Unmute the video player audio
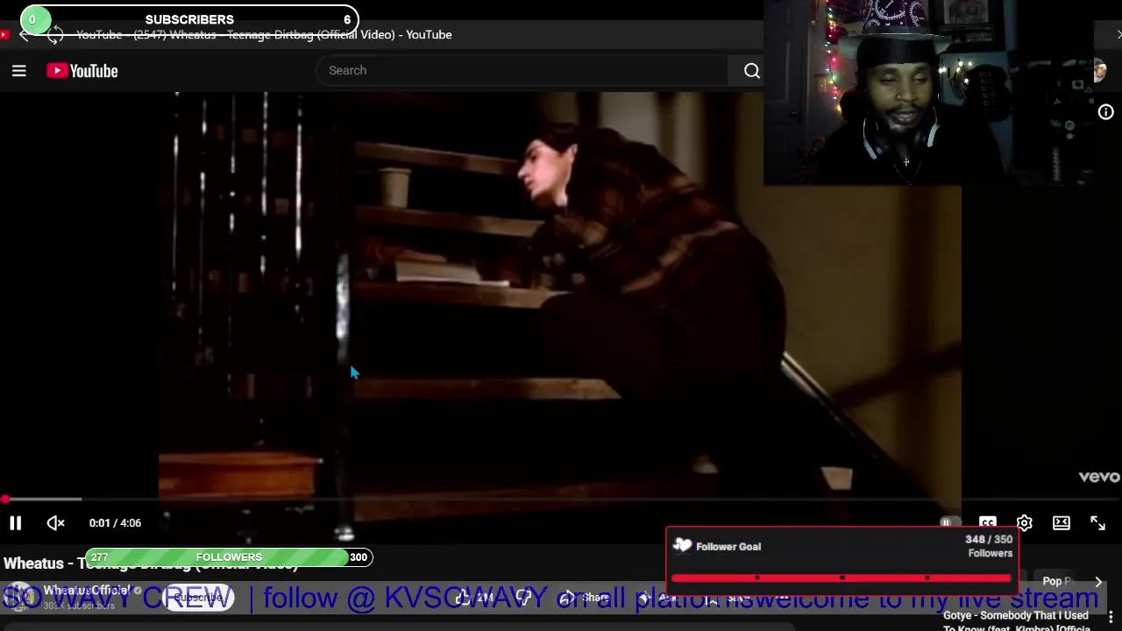1122x631 pixels. (x=55, y=523)
